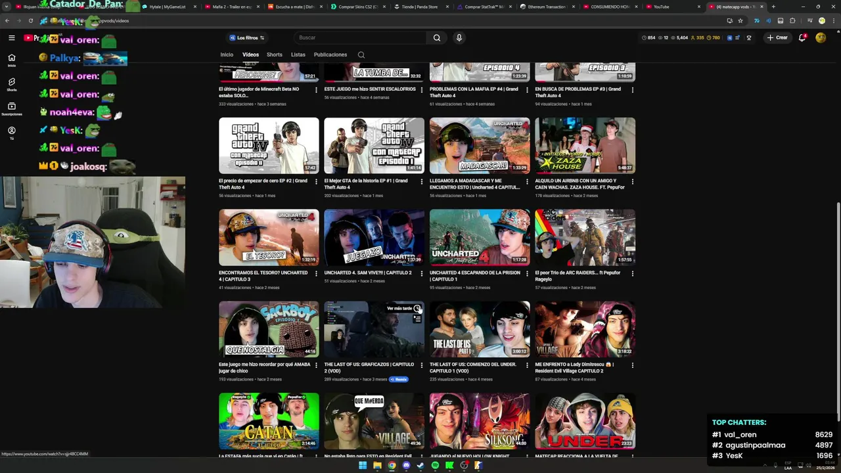
Task: Open a new browser tab
Action: (x=773, y=7)
